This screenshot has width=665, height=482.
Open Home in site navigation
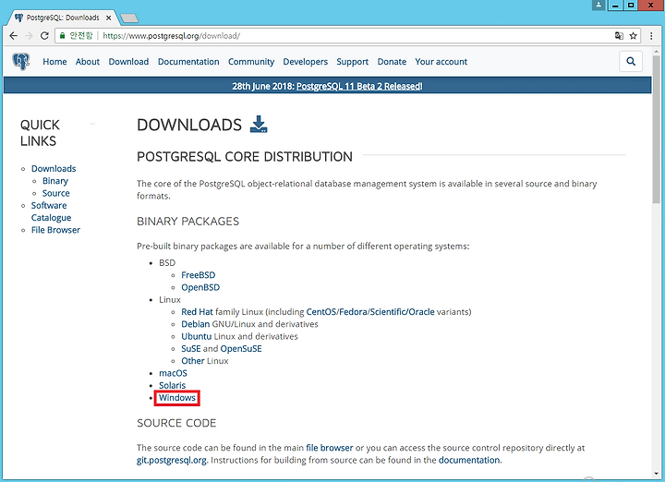point(54,62)
